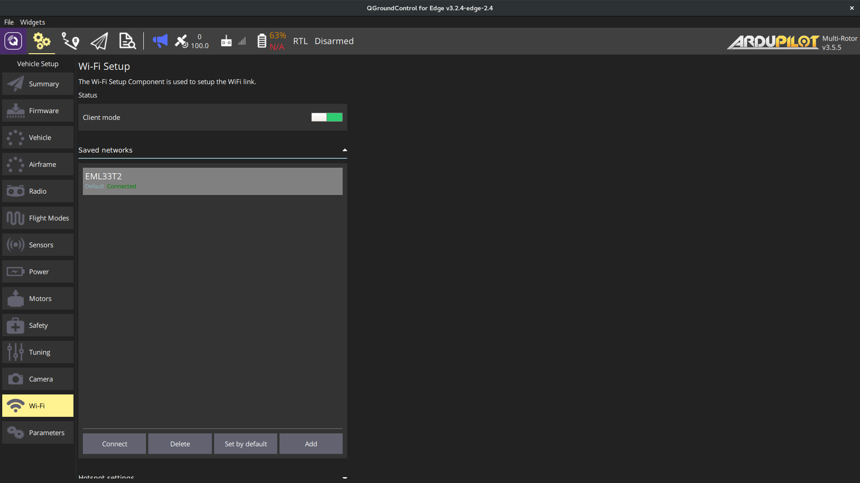Open the File menu
Screen dimensions: 860x483
[x=9, y=22]
